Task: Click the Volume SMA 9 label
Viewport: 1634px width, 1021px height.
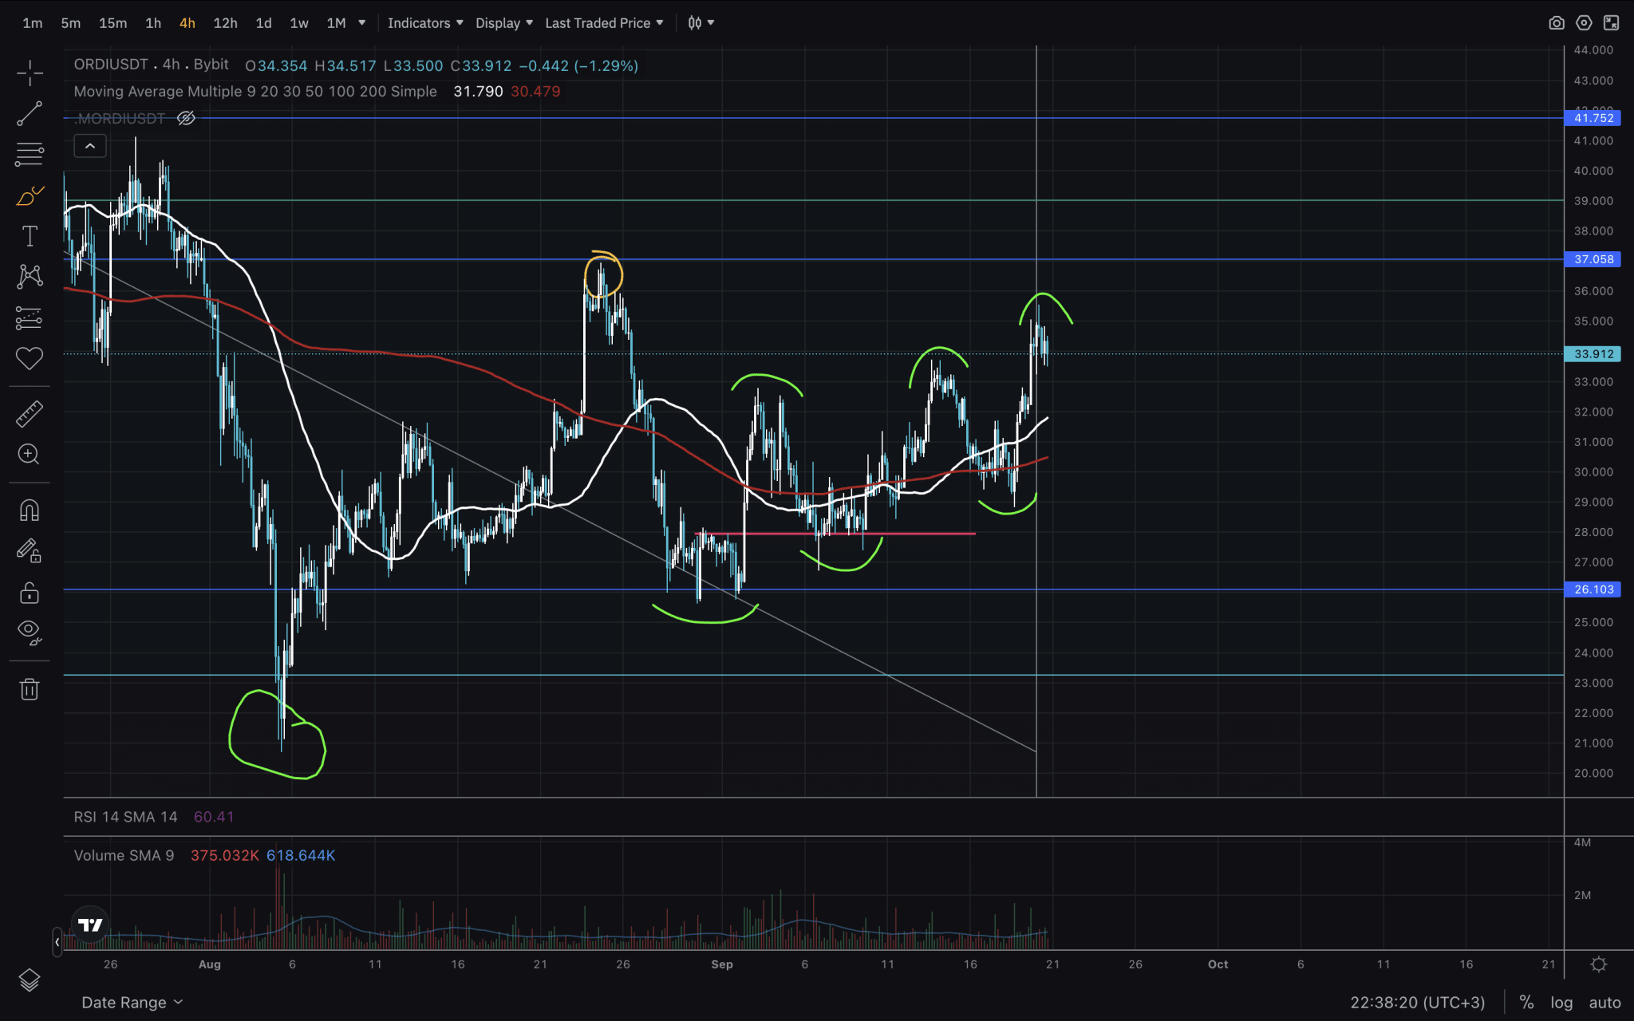Action: 124,856
